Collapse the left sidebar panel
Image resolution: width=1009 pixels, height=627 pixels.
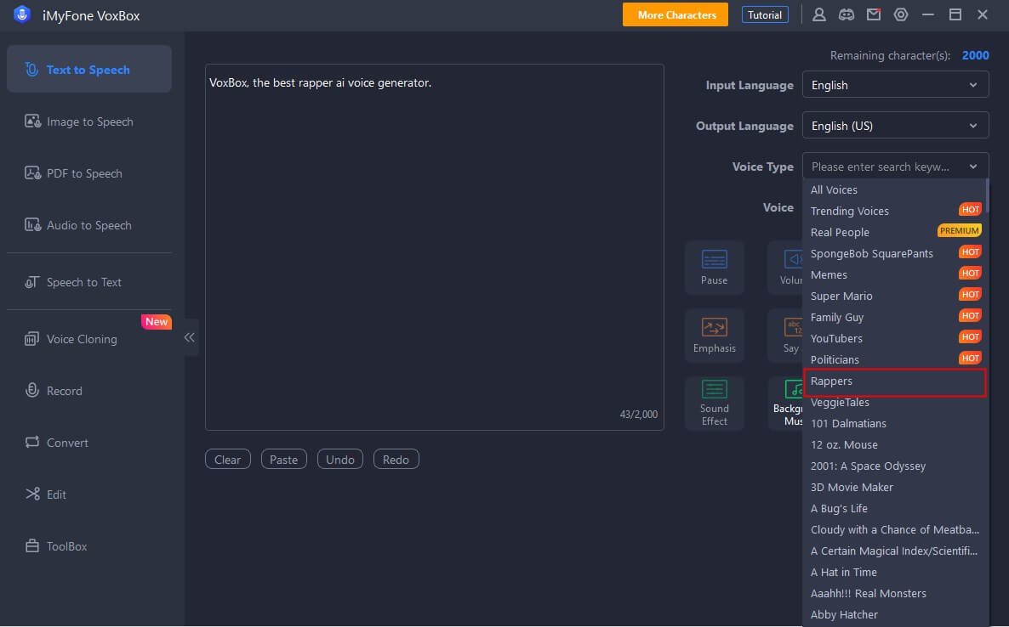pyautogui.click(x=189, y=337)
